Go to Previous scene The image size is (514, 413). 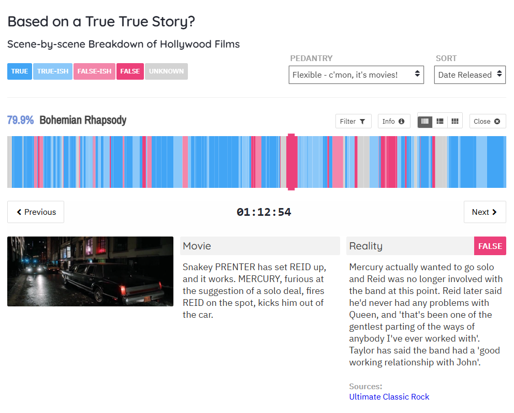tap(36, 212)
